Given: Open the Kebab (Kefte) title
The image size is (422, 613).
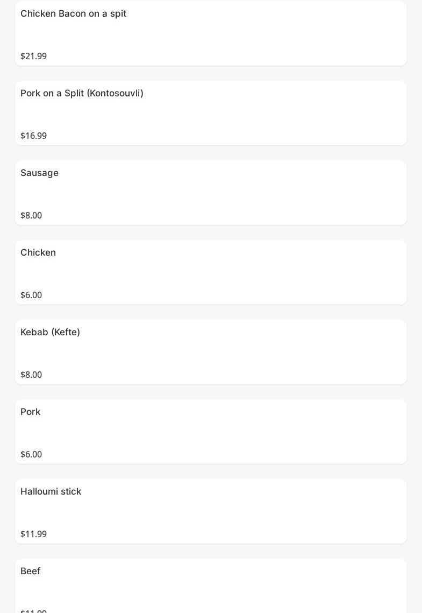Looking at the screenshot, I should pyautogui.click(x=50, y=332).
